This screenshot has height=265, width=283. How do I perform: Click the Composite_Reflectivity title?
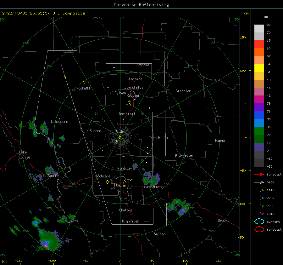pos(141,5)
